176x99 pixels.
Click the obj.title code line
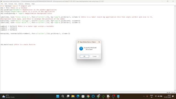pyautogui.click(x=28, y=12)
